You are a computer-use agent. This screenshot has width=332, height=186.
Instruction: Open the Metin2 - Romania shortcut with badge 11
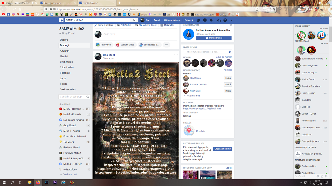(74, 114)
